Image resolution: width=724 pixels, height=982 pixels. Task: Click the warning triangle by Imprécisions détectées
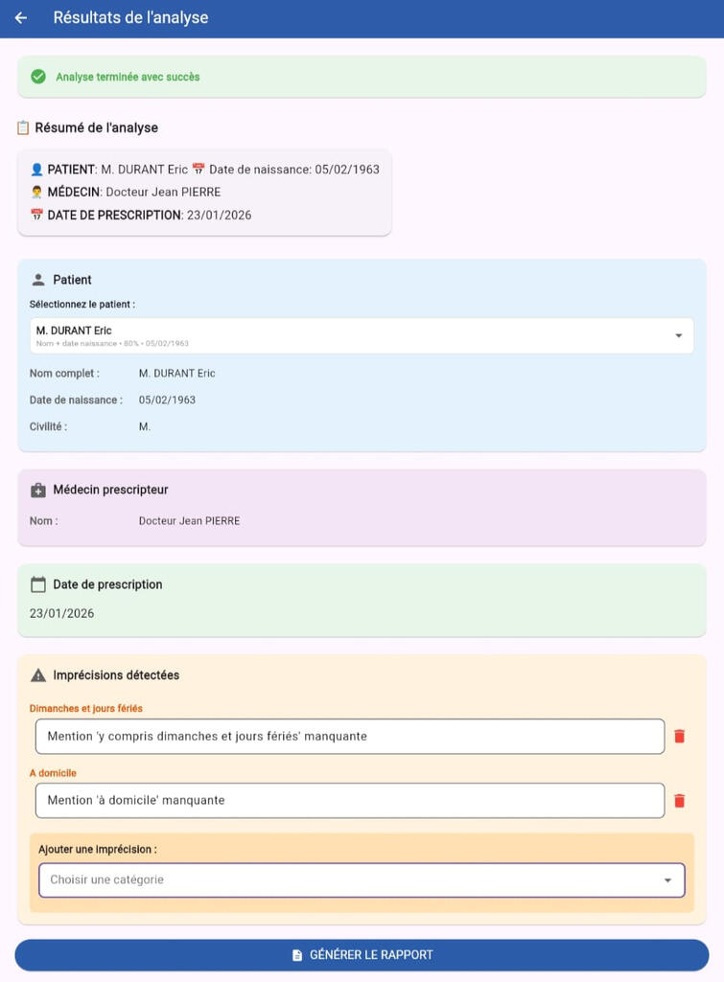click(x=38, y=675)
